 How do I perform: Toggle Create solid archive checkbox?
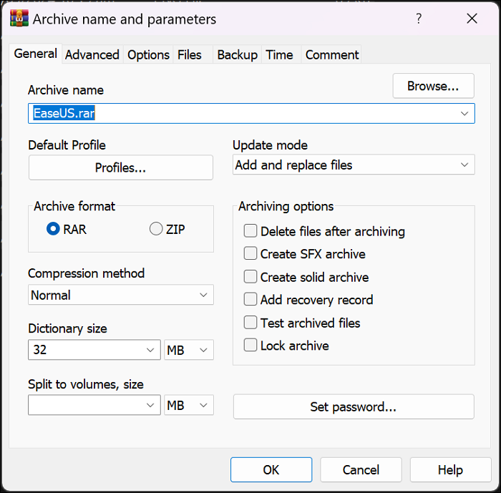coord(250,277)
